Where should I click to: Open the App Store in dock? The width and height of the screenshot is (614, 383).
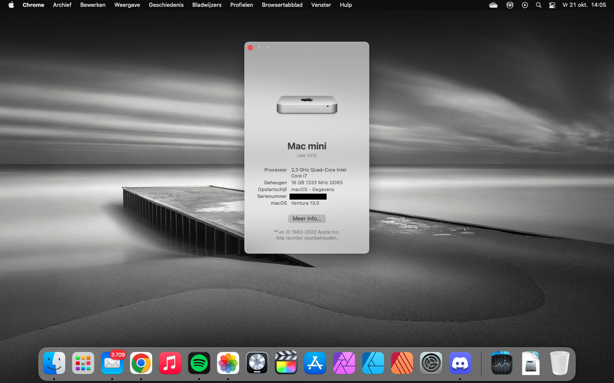click(x=315, y=363)
